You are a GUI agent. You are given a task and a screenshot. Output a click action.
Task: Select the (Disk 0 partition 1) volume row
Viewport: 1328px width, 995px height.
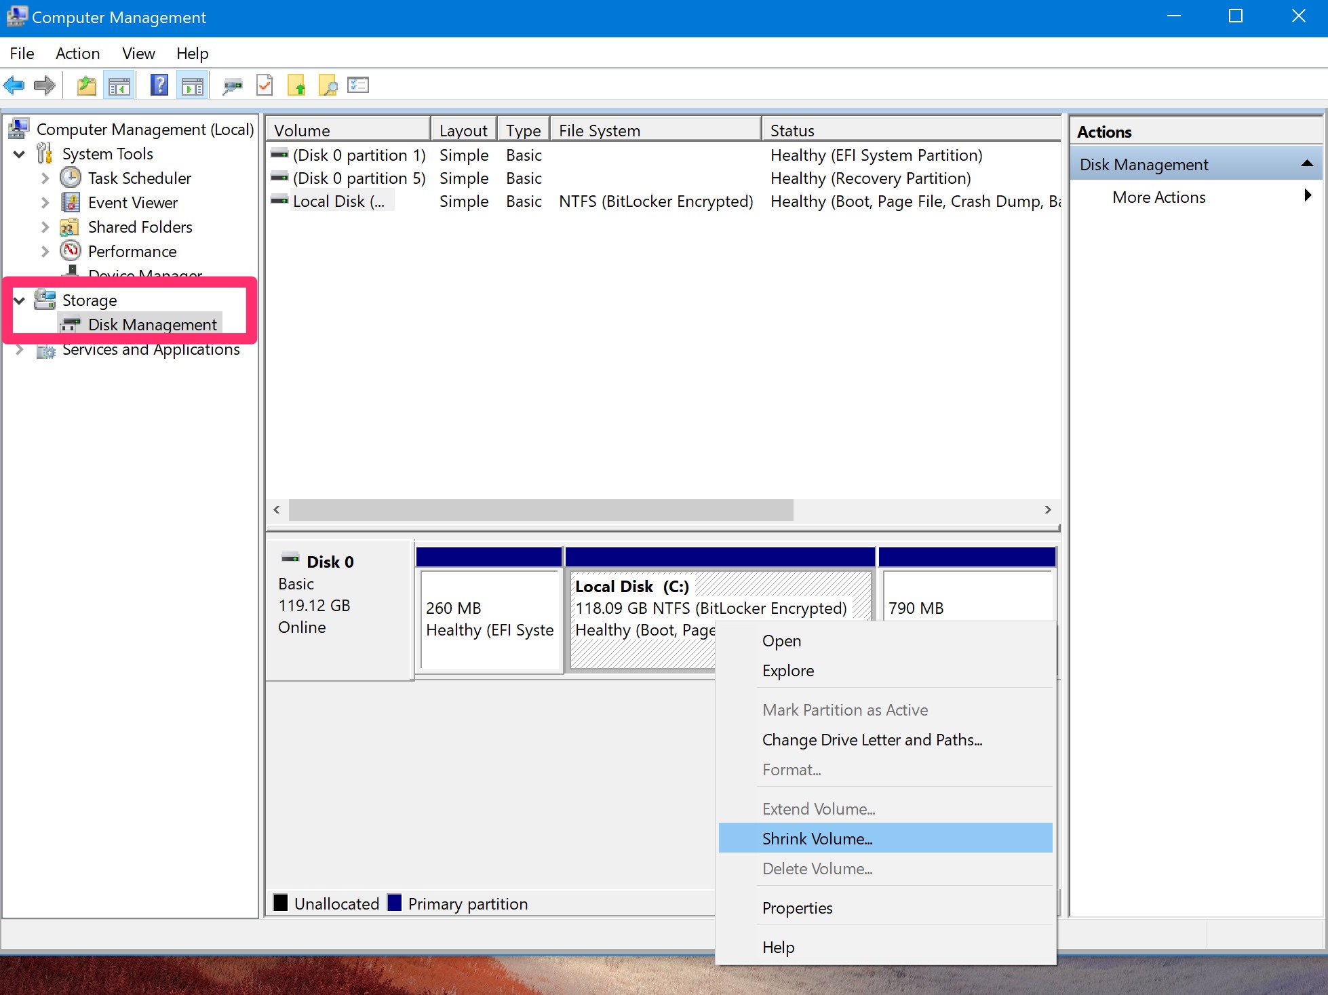664,155
